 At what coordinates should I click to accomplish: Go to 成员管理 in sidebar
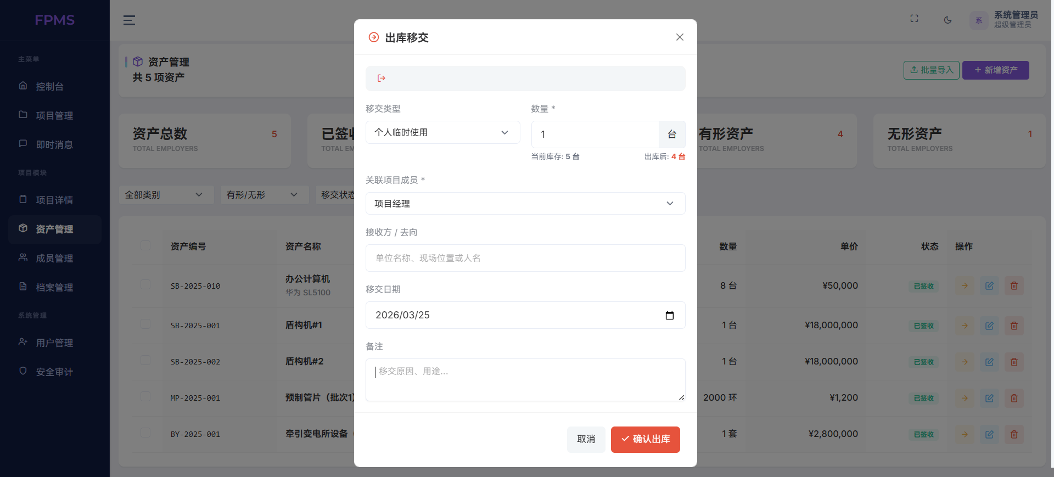(x=54, y=259)
